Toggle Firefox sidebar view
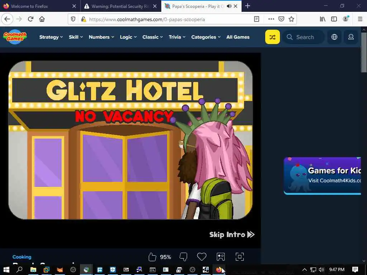Screen dimensions: 367x275 click(334, 19)
